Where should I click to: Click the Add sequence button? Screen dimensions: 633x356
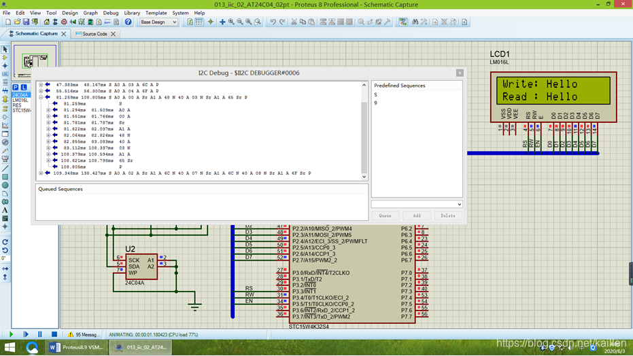tap(417, 215)
